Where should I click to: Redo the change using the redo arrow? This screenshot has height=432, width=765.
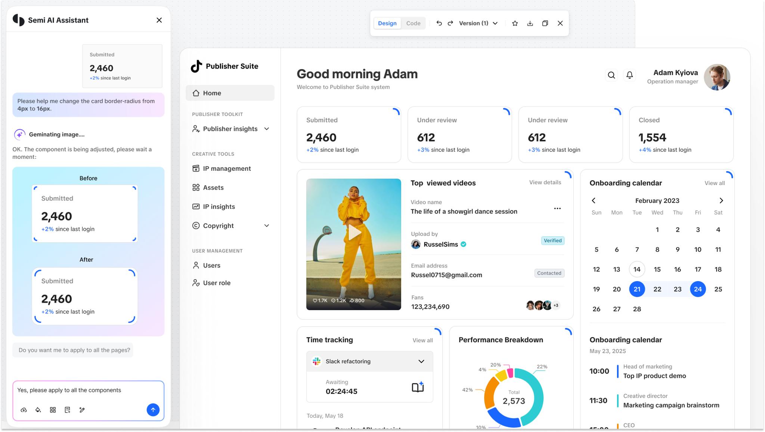[451, 23]
